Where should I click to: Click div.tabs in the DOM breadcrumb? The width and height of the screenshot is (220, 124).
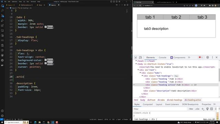161,100
